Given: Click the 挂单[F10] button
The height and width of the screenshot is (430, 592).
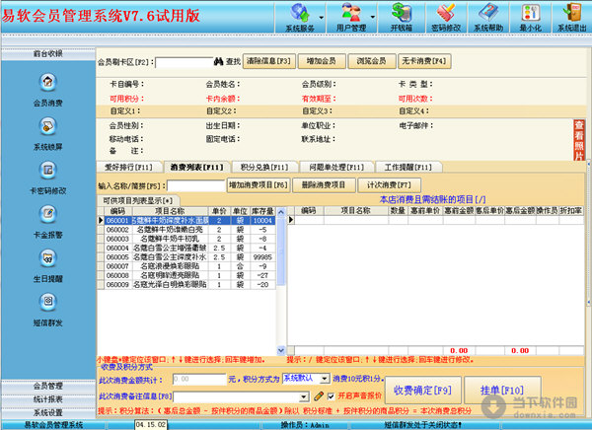Looking at the screenshot, I should point(502,390).
